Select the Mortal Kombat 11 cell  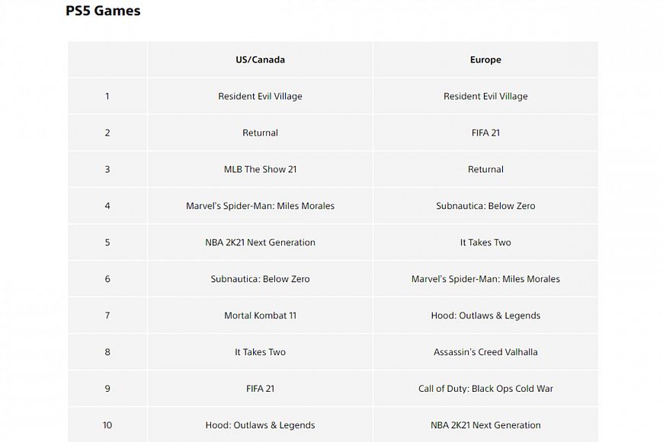click(x=260, y=315)
